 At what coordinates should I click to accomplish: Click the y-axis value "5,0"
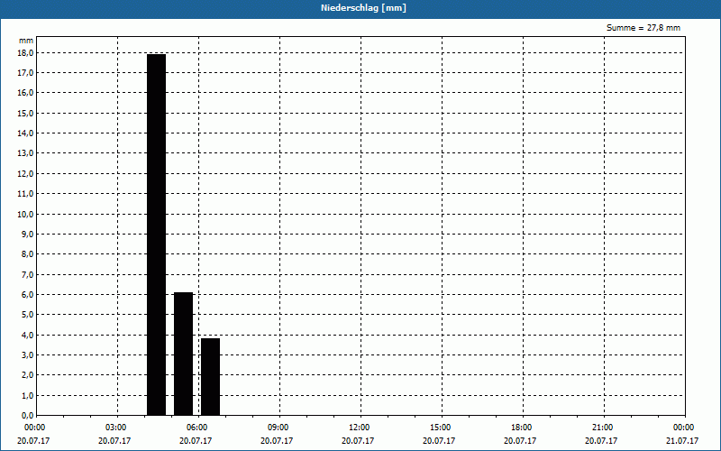[28, 315]
